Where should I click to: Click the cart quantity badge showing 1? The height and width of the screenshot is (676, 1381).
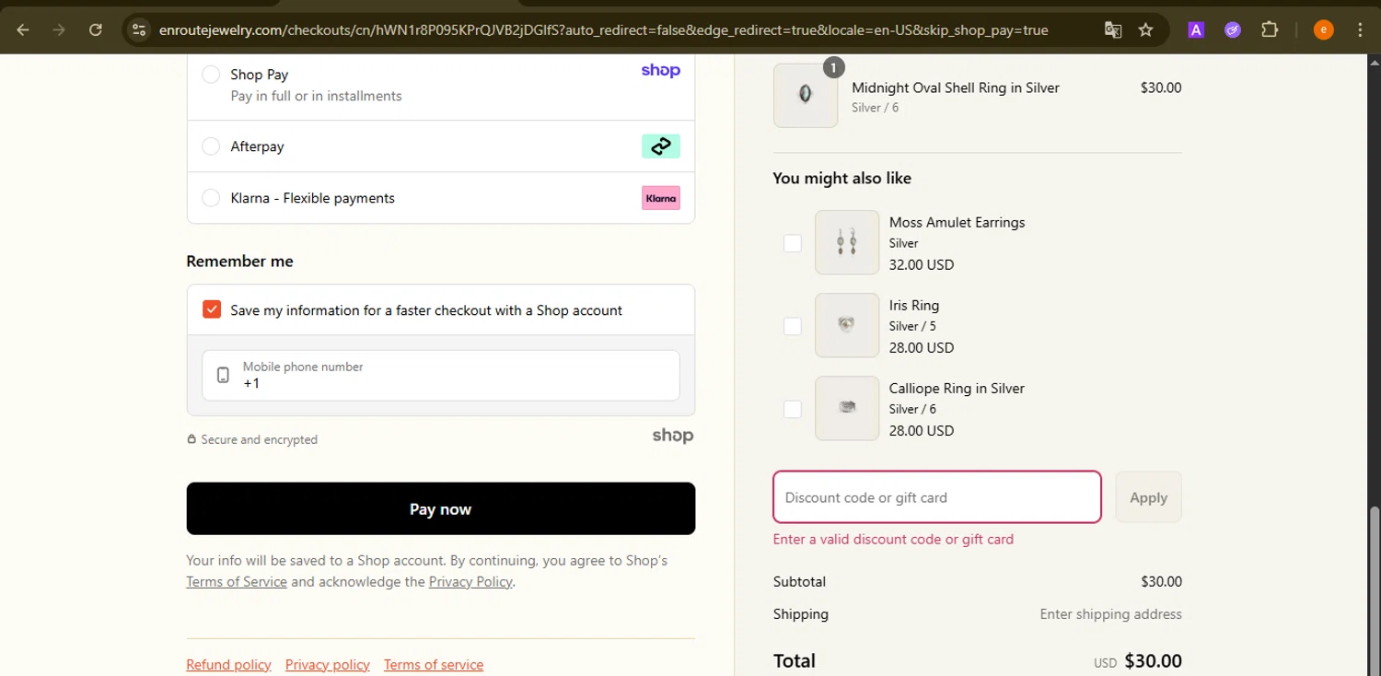click(x=833, y=66)
